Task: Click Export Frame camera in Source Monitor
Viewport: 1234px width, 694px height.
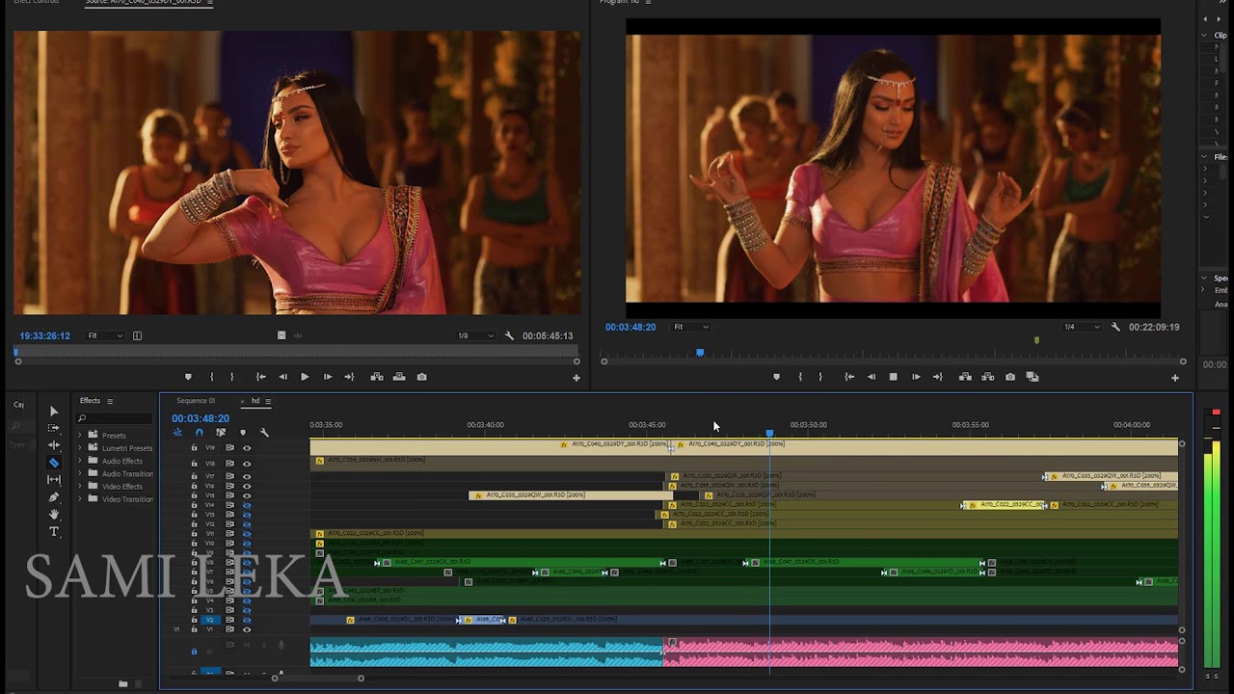Action: (421, 377)
